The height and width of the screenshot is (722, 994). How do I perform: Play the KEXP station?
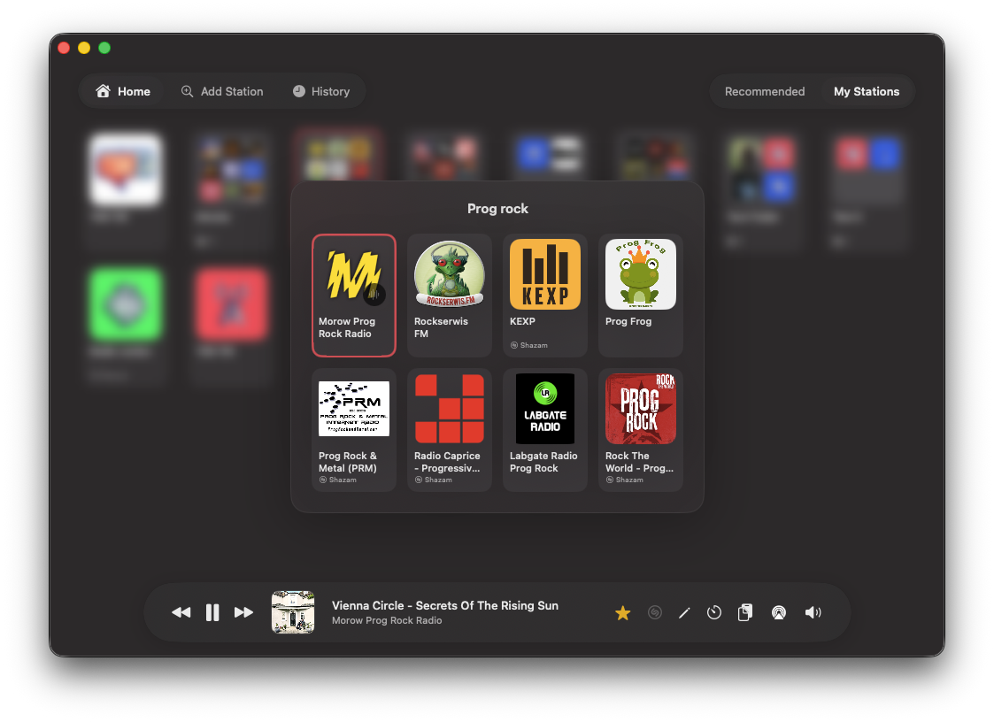[545, 296]
